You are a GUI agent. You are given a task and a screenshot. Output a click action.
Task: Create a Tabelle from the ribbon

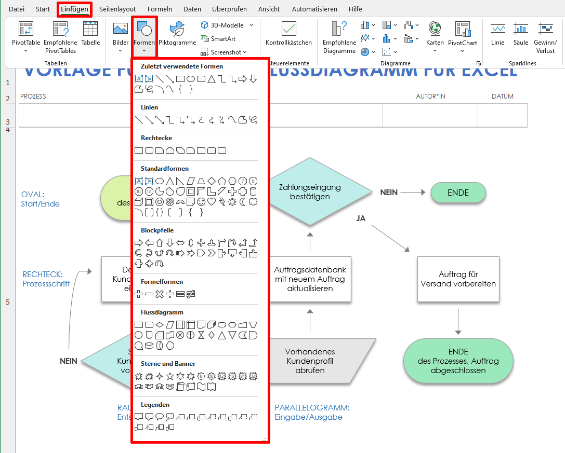(90, 36)
